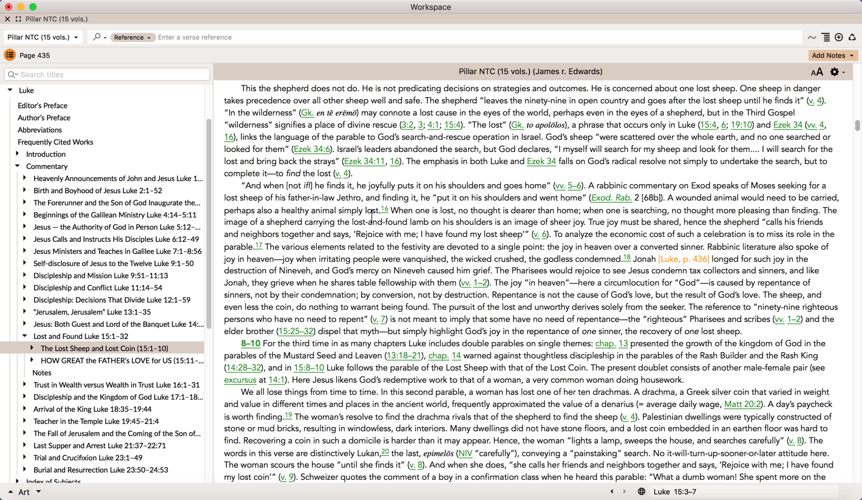The width and height of the screenshot is (862, 500).
Task: Open the Pillar NTC resource dropdown
Action: (42, 37)
